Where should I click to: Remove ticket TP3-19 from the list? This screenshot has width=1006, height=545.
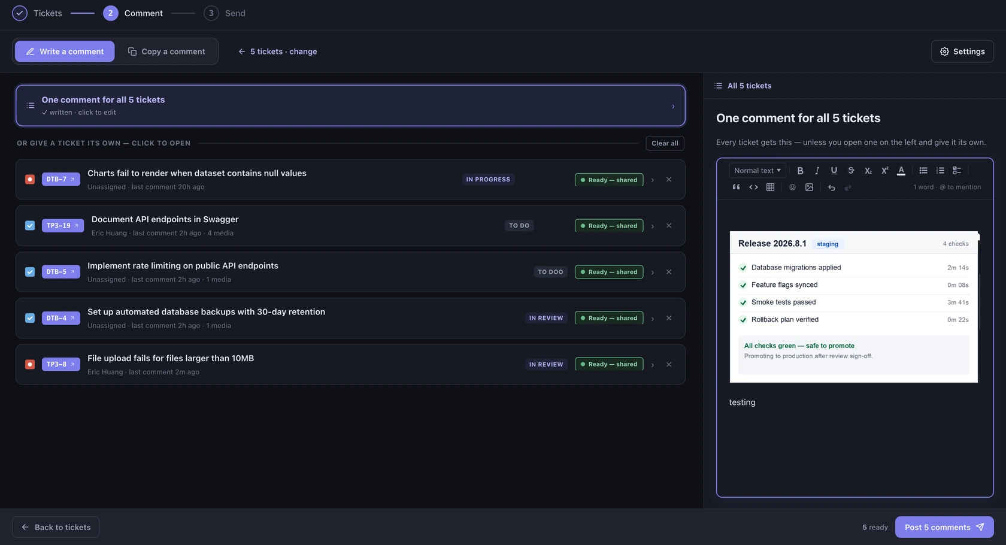[x=669, y=226]
